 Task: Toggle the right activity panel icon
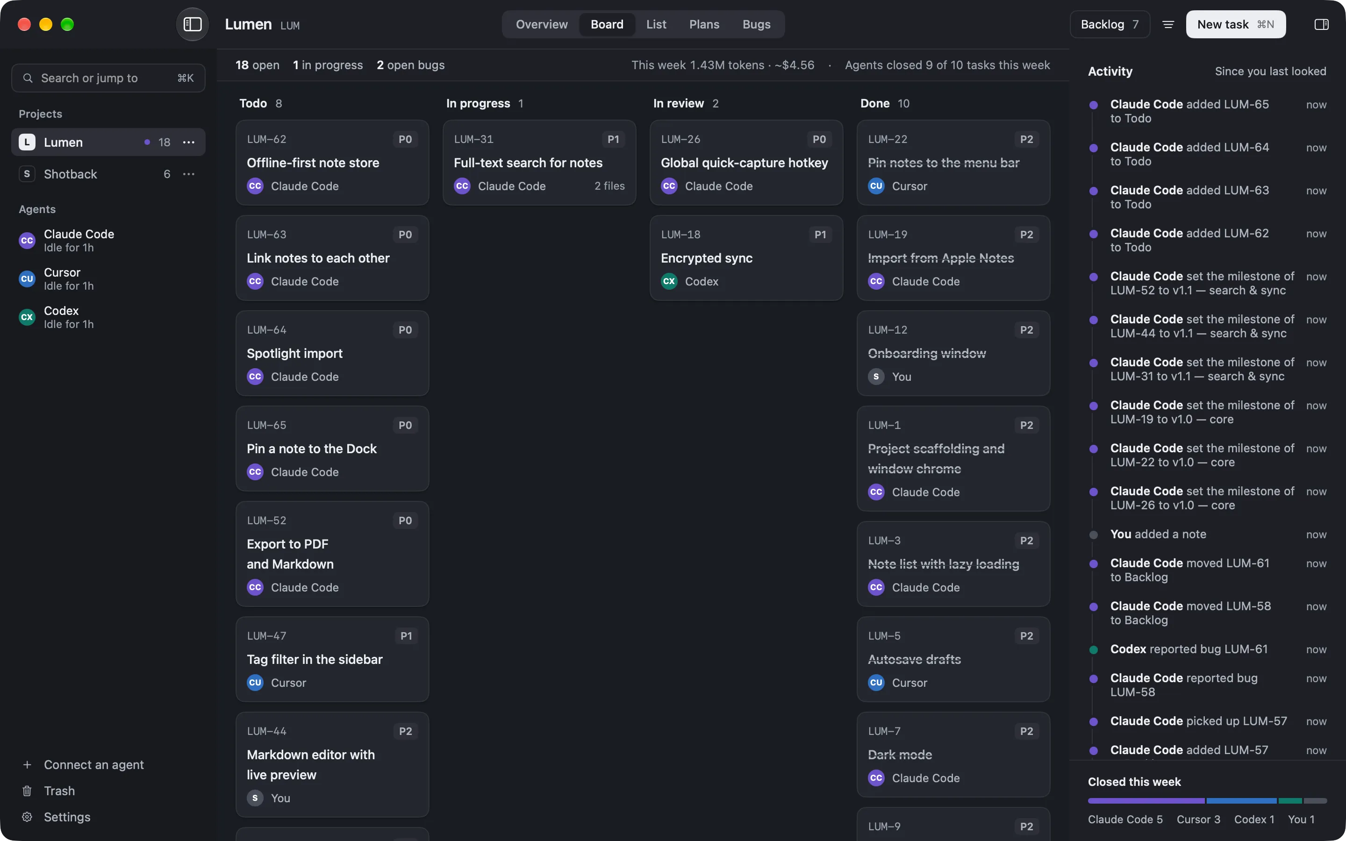pyautogui.click(x=1322, y=24)
